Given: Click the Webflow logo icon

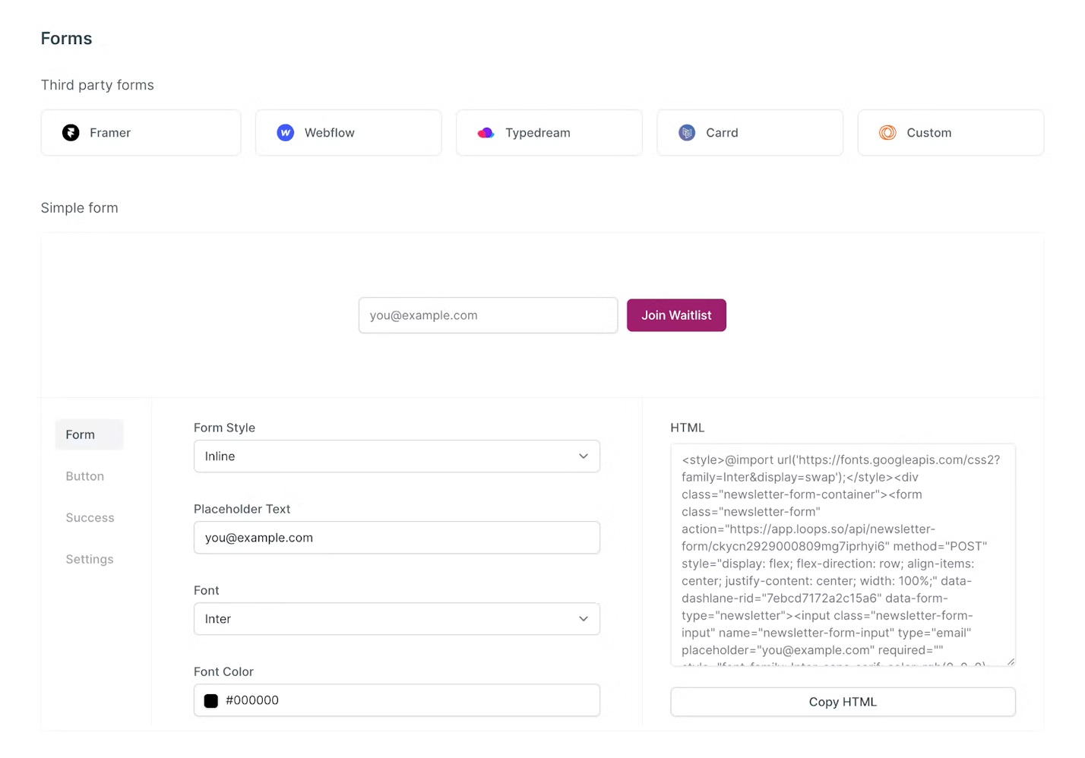Looking at the screenshot, I should point(286,133).
